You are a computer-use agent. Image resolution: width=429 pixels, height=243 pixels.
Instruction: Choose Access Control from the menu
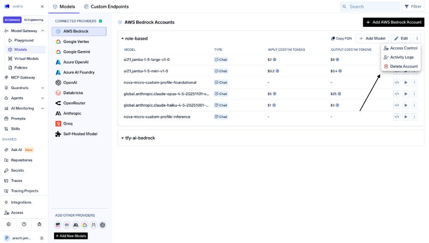tap(401, 48)
